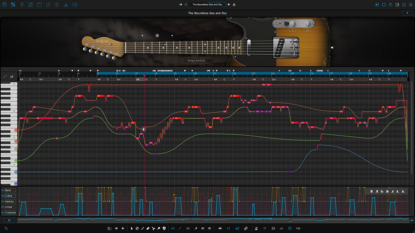Click the fret position badge 2 on guitar

(157, 35)
